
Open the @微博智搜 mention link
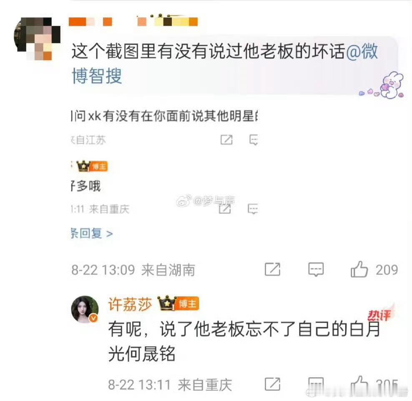coord(225,63)
